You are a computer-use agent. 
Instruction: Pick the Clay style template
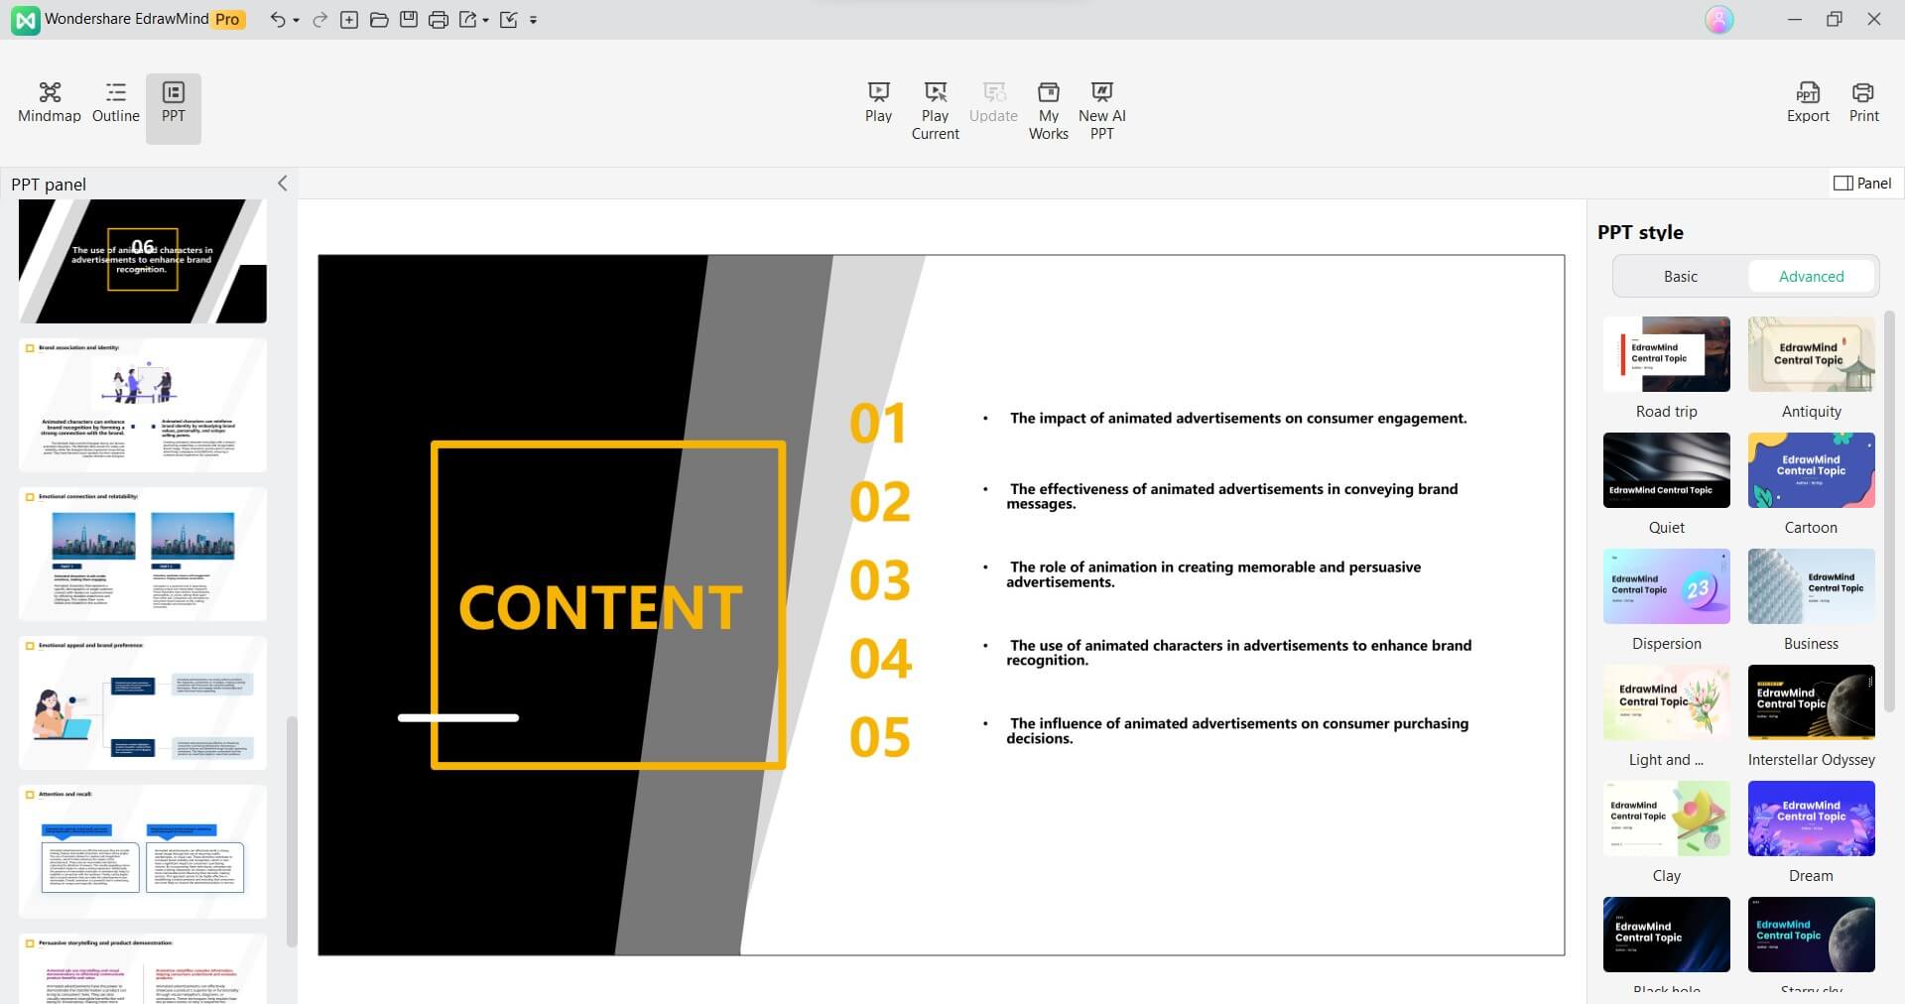1667,818
